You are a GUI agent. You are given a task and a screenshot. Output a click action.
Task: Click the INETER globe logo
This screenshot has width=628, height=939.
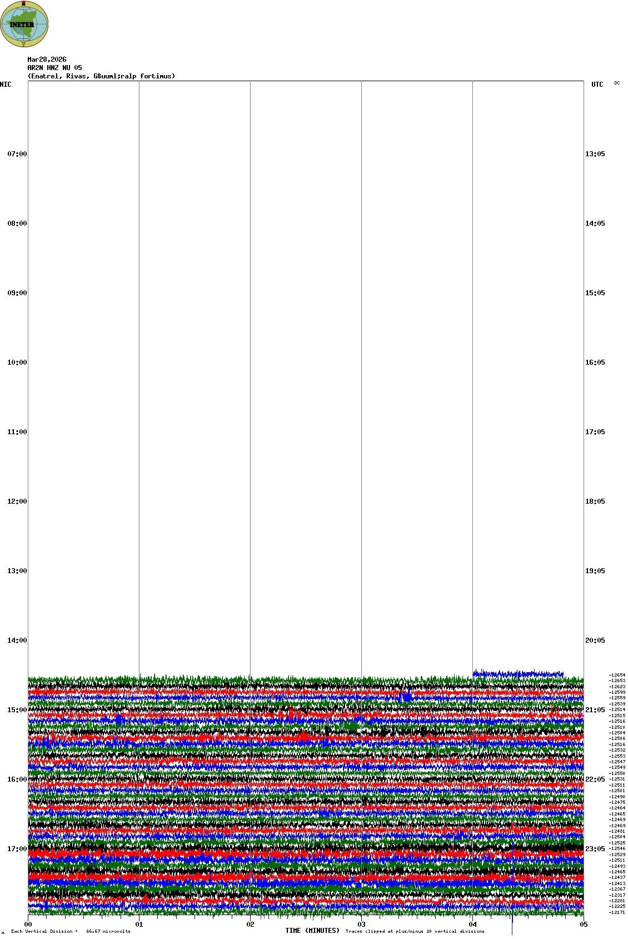tap(24, 24)
